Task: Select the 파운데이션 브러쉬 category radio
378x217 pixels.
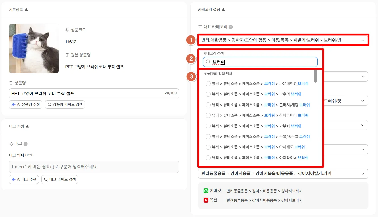Action: (x=208, y=84)
